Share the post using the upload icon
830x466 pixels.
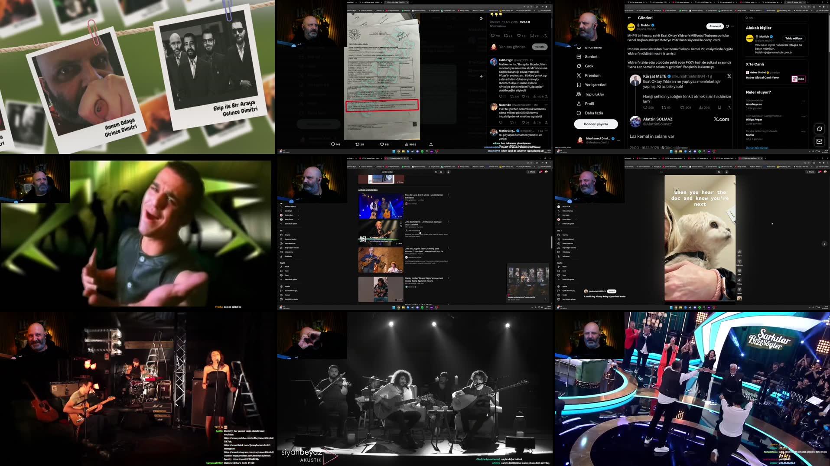431,144
